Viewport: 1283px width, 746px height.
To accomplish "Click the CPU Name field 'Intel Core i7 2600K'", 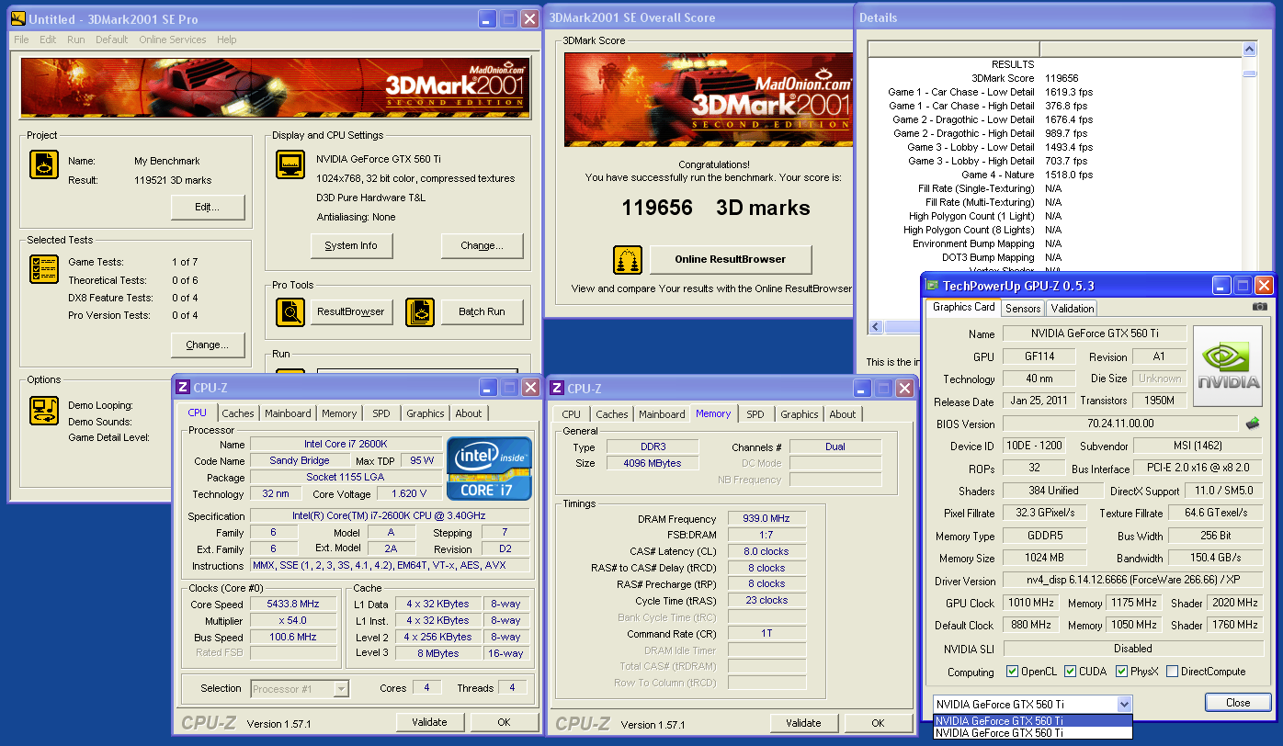I will point(346,445).
